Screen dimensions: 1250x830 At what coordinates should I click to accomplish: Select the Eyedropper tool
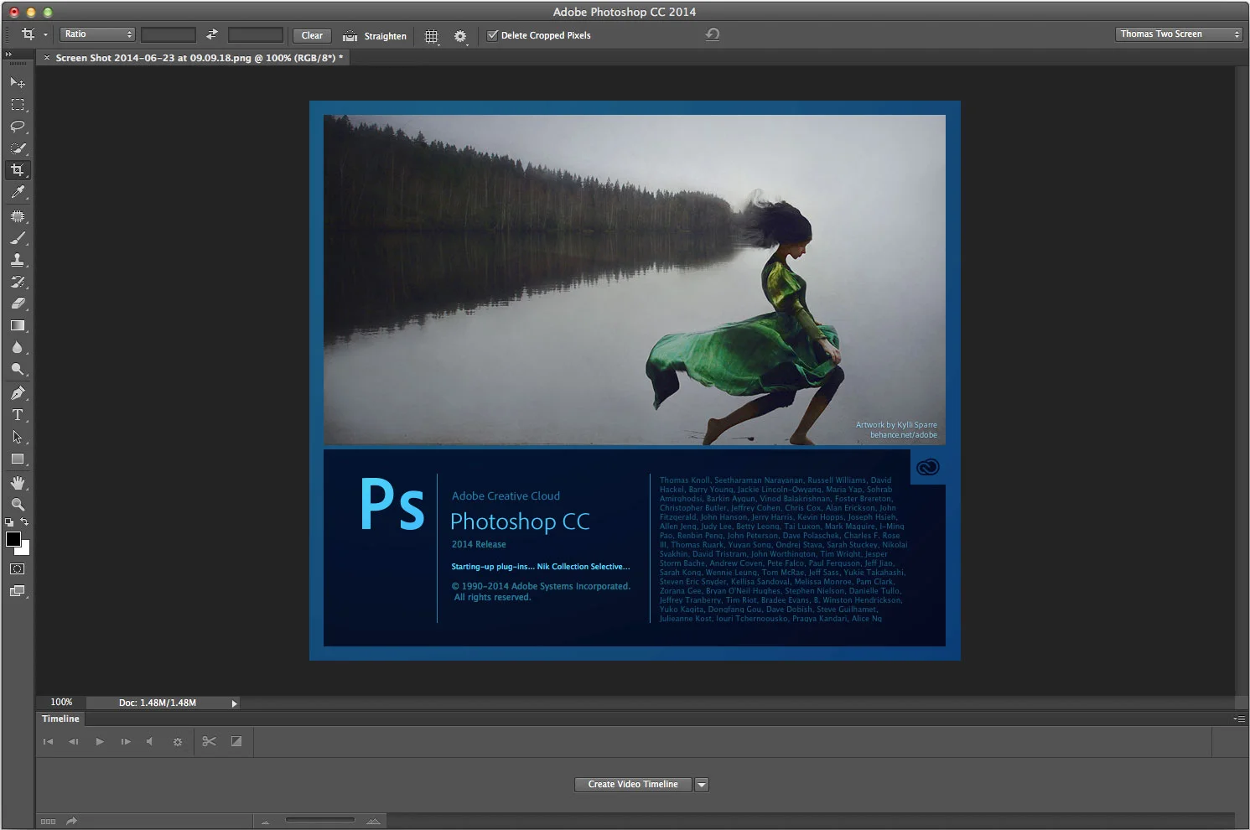coord(18,192)
